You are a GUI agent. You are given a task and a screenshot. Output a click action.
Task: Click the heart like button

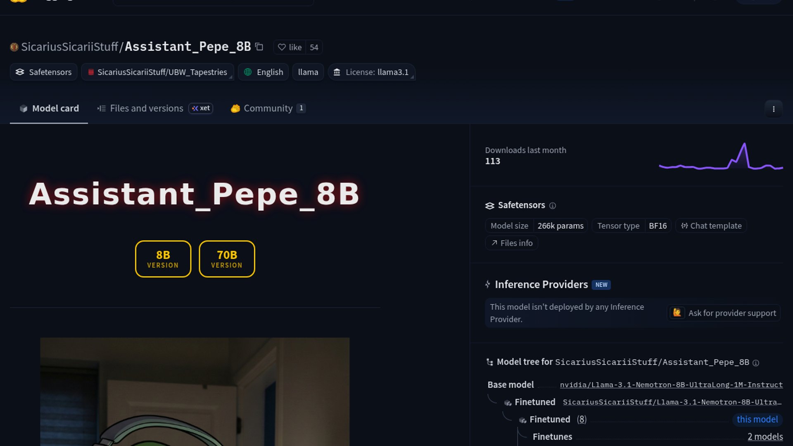point(290,47)
